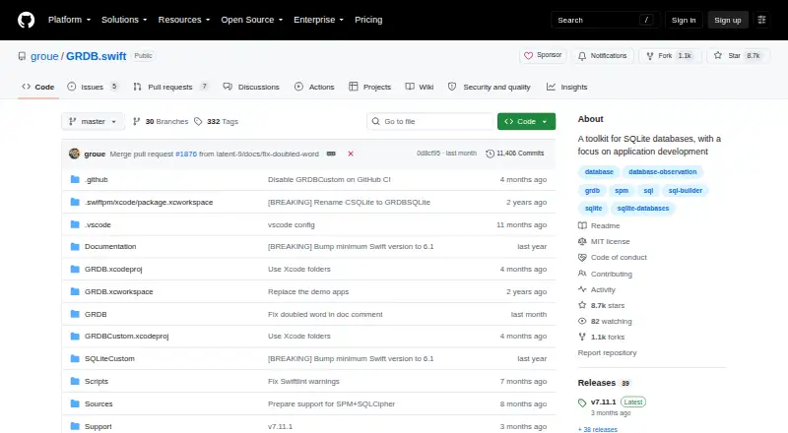
Task: Star the repository with the Star button
Action: pos(738,56)
